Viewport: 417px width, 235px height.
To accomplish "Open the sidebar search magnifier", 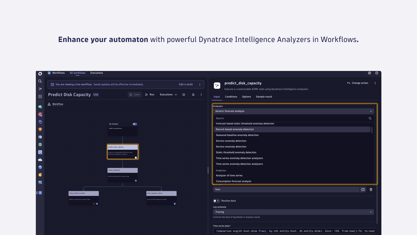I will [40, 81].
